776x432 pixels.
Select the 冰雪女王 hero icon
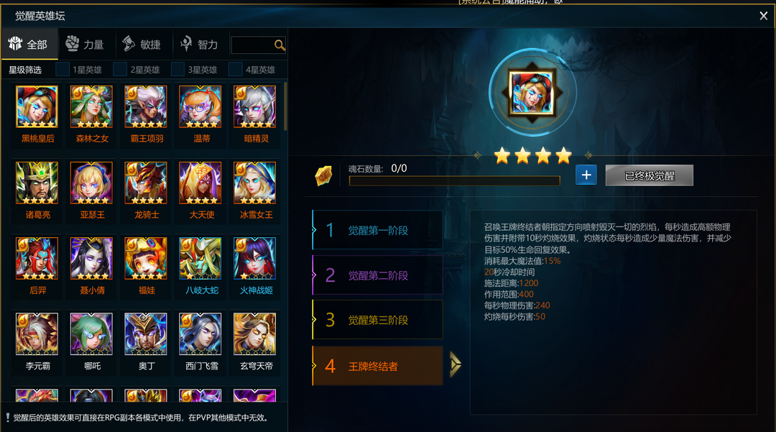255,183
